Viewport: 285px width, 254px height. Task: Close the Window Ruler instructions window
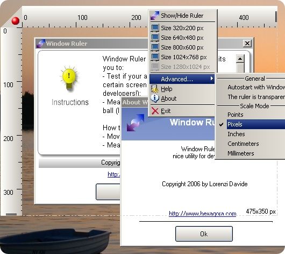[247, 44]
